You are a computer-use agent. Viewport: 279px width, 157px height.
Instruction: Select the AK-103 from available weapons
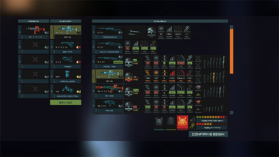108,91
